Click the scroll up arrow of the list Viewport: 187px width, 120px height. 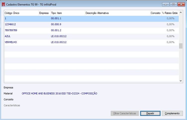point(181,12)
